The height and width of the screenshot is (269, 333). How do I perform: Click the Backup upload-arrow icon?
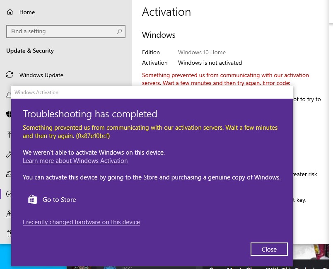point(9,134)
